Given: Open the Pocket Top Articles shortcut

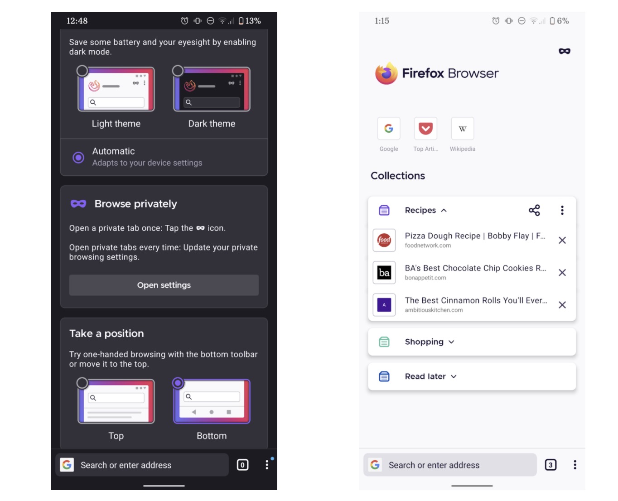Looking at the screenshot, I should point(425,129).
